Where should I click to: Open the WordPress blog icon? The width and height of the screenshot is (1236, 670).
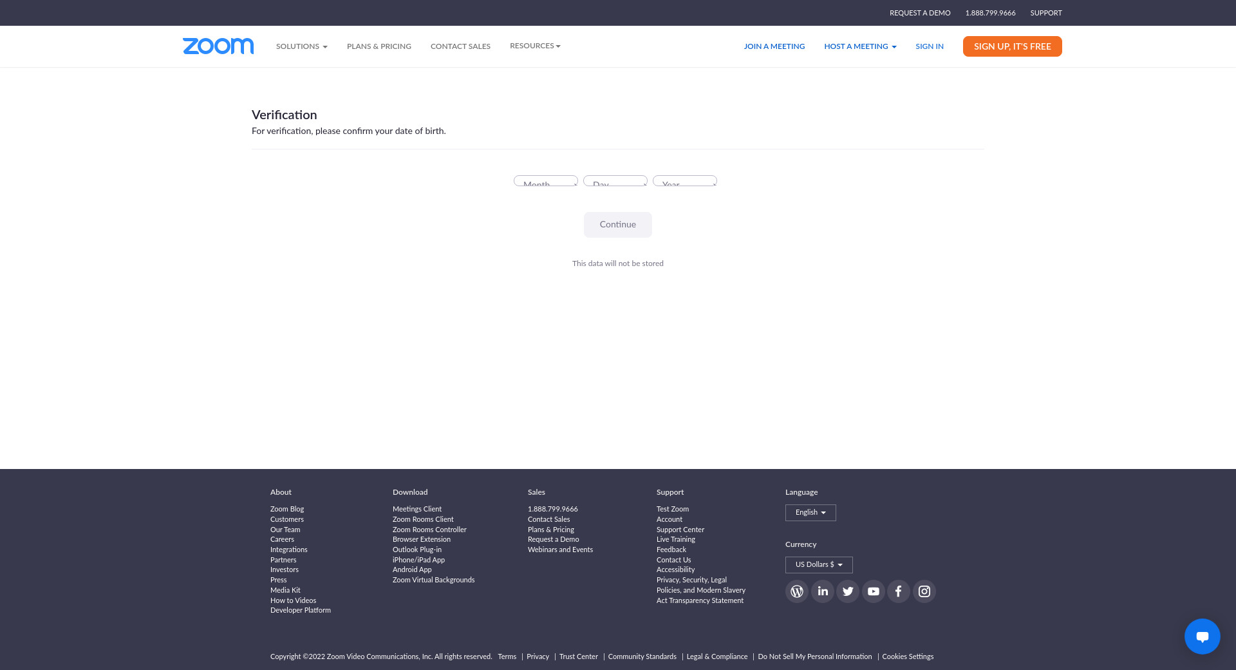coord(796,591)
